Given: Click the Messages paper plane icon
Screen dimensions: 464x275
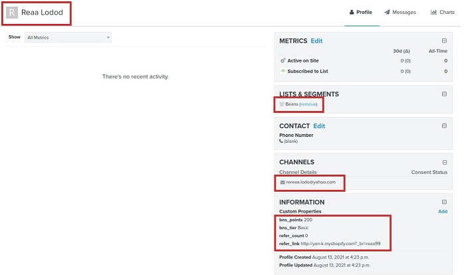Looking at the screenshot, I should 387,12.
